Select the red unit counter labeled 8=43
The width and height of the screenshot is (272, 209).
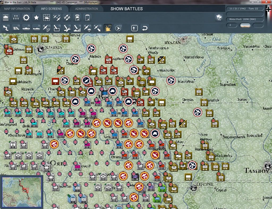[x=9, y=51]
